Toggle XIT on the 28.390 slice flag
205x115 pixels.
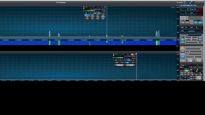point(127,63)
